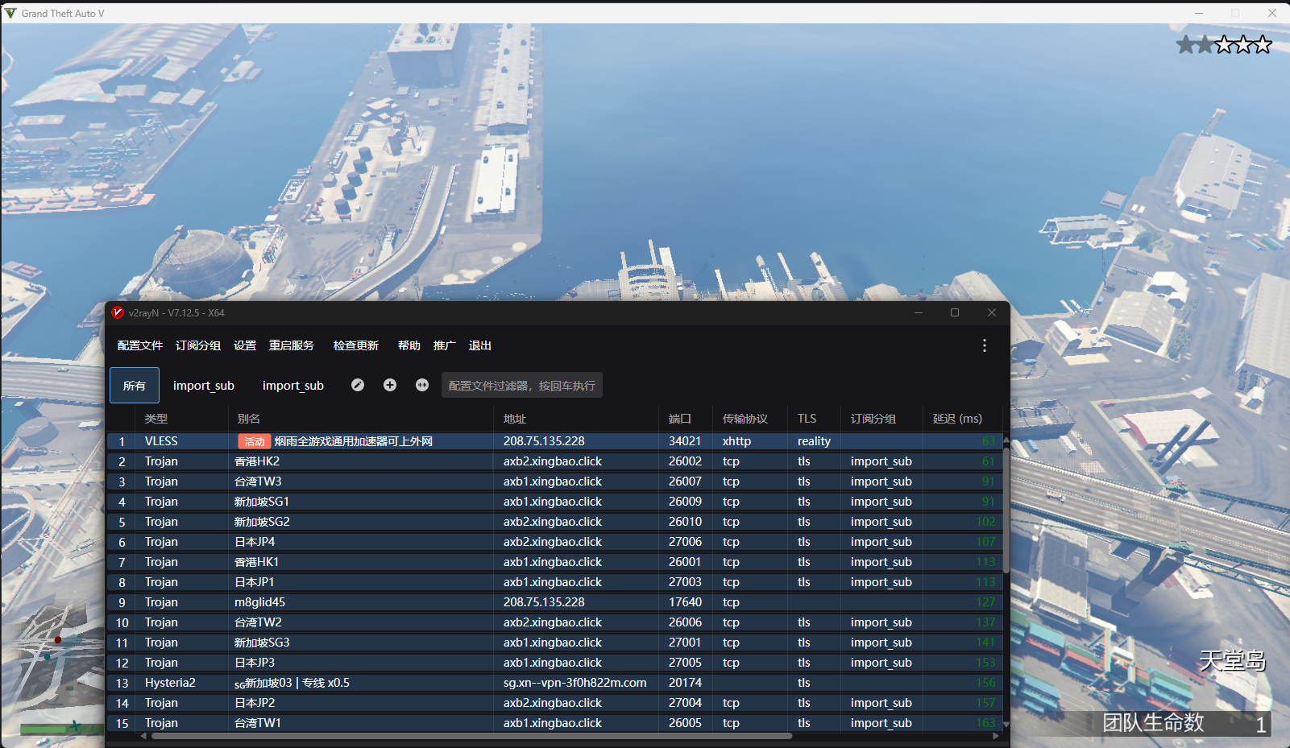Click the add subscription plus icon
The image size is (1290, 748).
tap(390, 385)
